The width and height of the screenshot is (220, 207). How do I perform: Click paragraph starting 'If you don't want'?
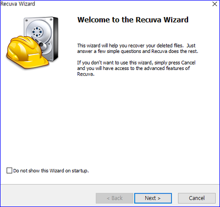[x=136, y=68]
